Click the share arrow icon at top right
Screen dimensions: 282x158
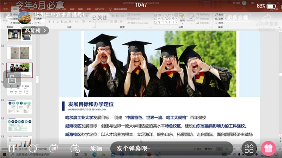point(267,18)
